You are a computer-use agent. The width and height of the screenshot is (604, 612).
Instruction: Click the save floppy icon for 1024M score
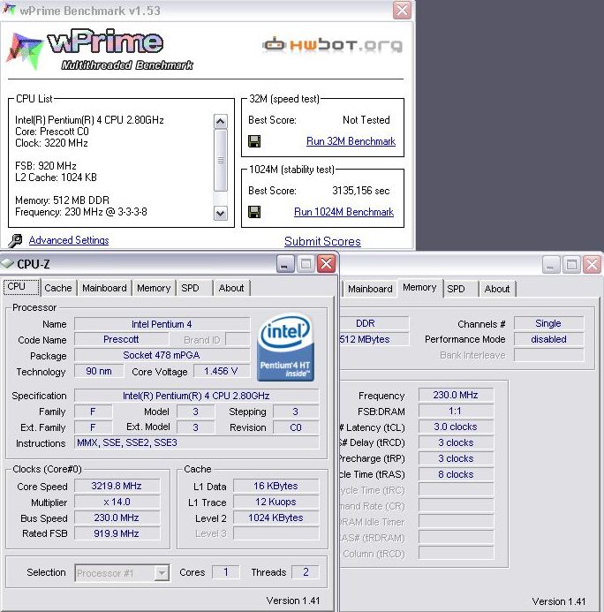(254, 212)
